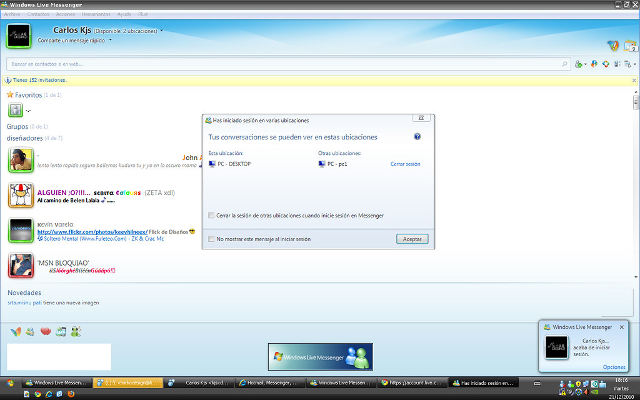
Task: Open the Acciones menu
Action: click(65, 14)
